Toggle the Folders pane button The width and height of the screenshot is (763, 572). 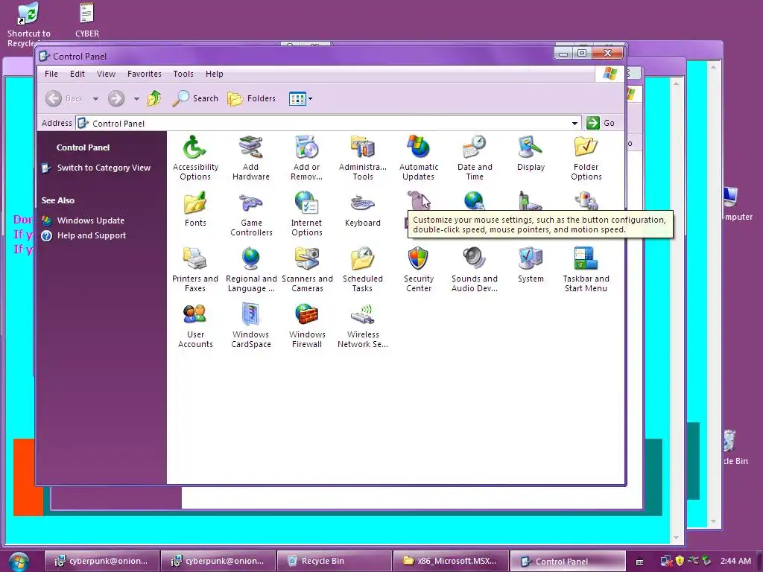pyautogui.click(x=252, y=98)
